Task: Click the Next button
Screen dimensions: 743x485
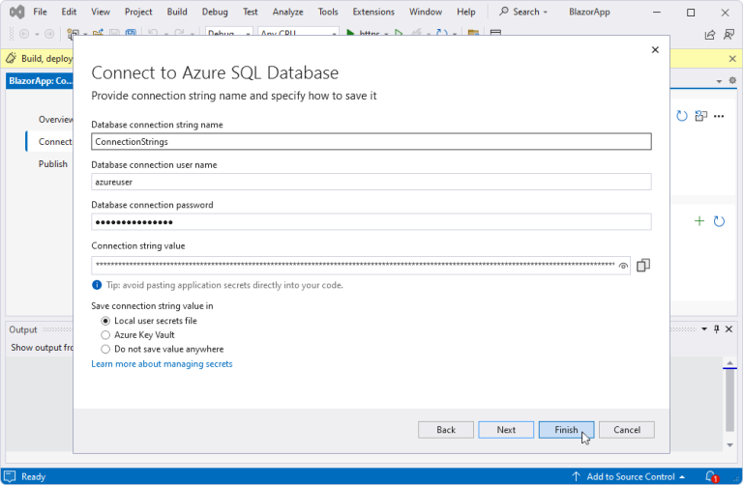Action: pyautogui.click(x=506, y=430)
